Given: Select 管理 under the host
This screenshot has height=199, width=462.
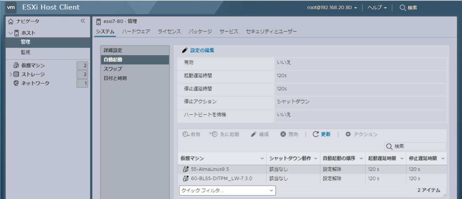Looking at the screenshot, I should coord(48,42).
